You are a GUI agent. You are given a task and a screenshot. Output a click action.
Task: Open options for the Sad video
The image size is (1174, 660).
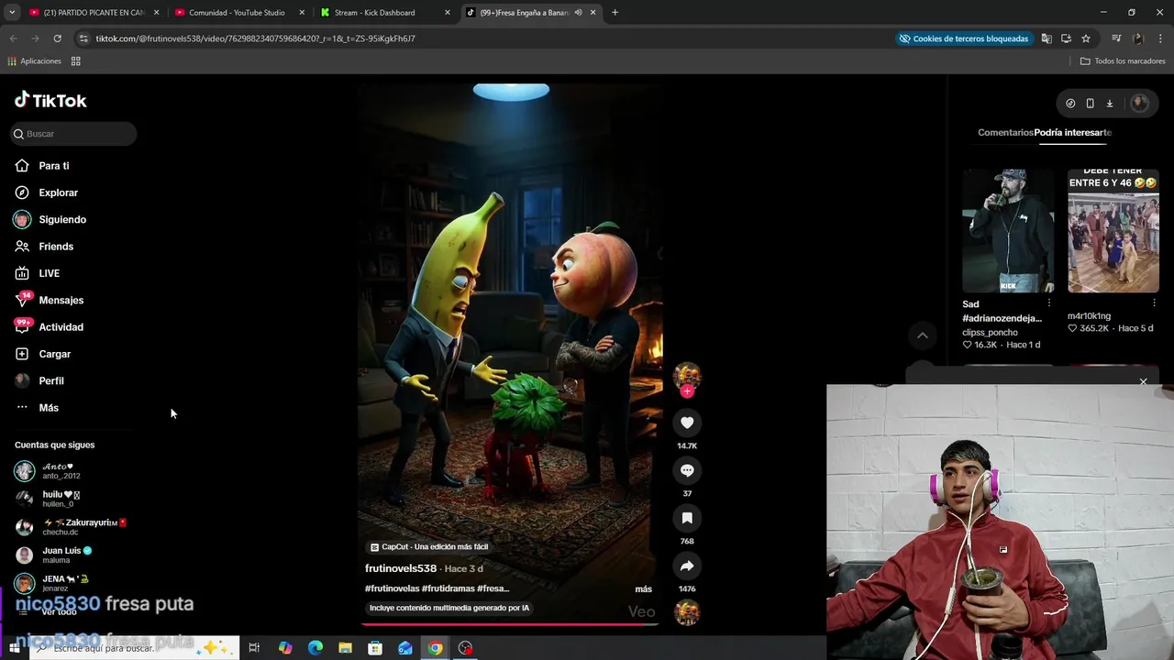click(1048, 303)
